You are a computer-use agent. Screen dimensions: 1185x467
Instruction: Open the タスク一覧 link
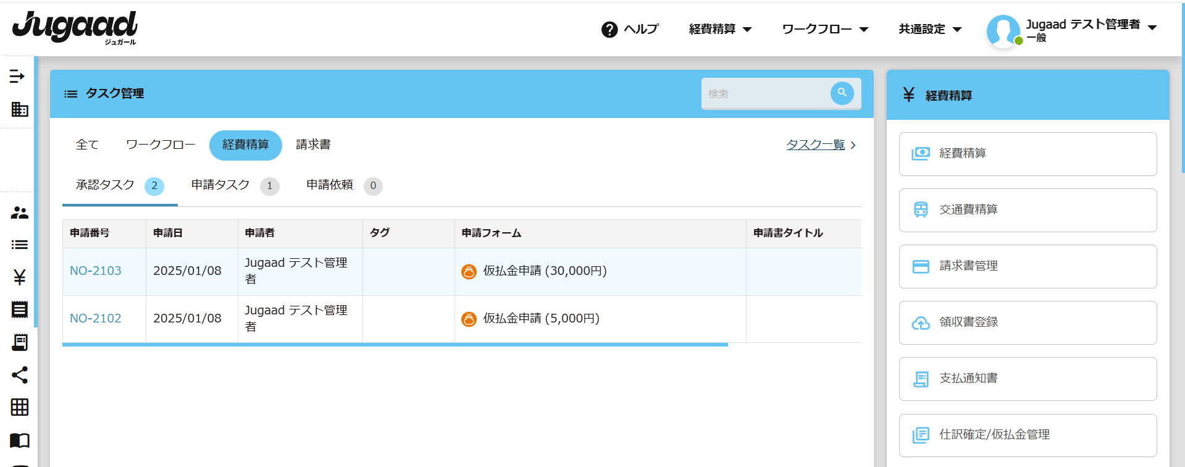pyautogui.click(x=815, y=145)
